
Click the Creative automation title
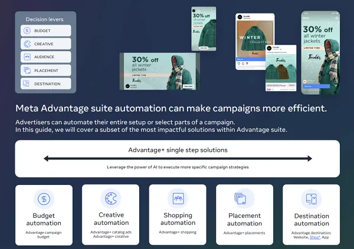[x=112, y=219]
